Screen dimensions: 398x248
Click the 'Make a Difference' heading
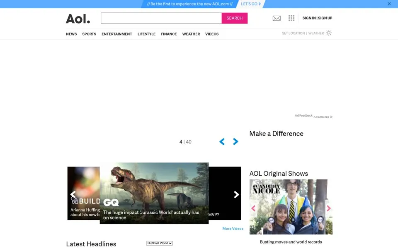pos(276,134)
